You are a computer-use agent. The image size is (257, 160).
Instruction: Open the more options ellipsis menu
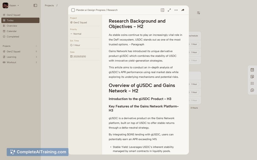tap(176, 10)
